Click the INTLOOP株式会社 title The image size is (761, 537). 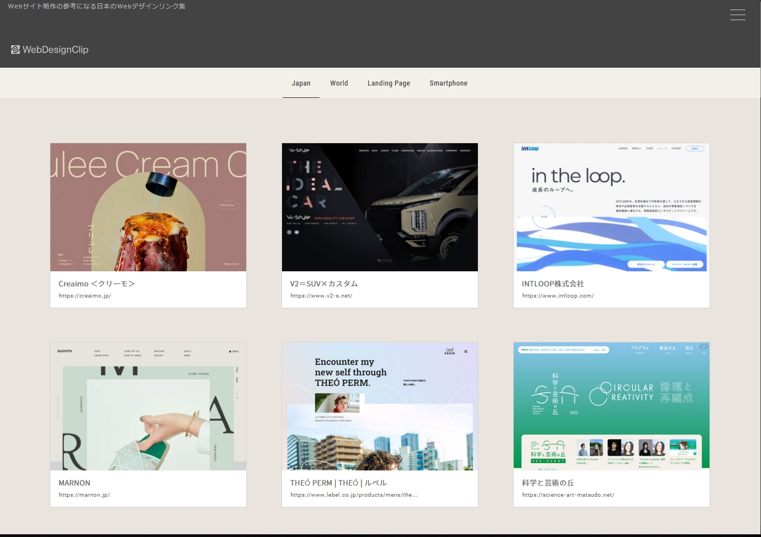[553, 284]
